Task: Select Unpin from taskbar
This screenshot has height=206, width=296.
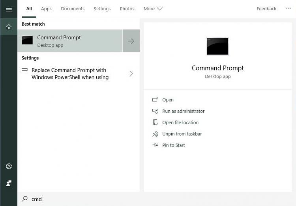Action: (182, 134)
